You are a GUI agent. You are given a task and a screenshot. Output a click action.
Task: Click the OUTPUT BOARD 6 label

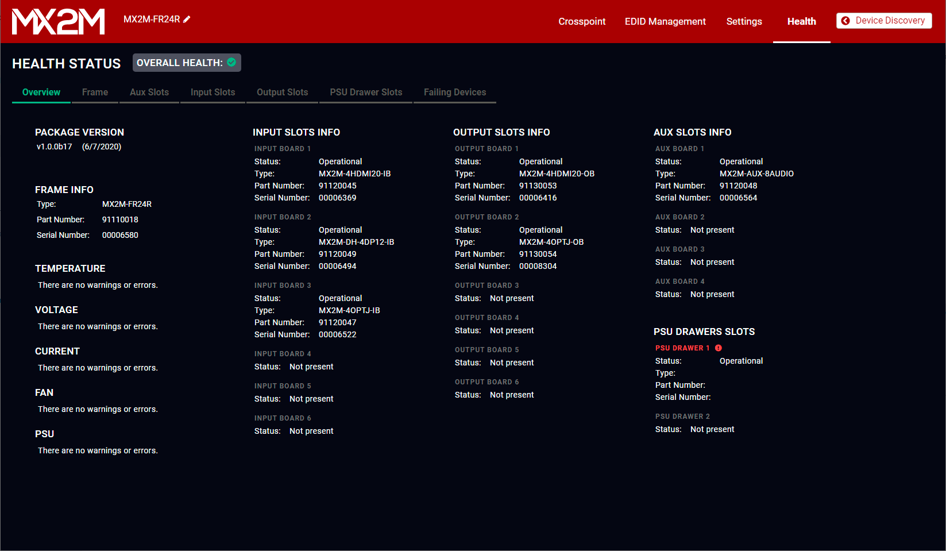tap(486, 382)
